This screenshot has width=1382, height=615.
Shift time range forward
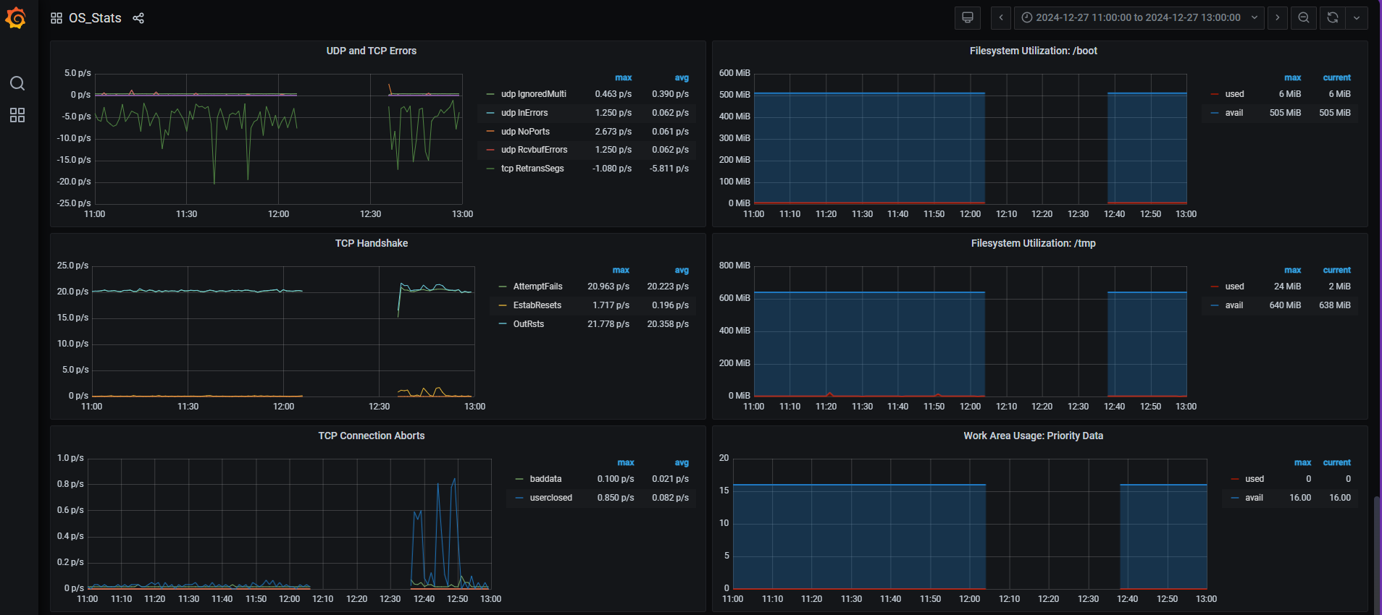(x=1278, y=18)
